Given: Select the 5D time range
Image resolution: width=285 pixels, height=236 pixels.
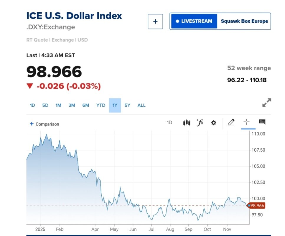Looking at the screenshot, I should click(x=45, y=105).
